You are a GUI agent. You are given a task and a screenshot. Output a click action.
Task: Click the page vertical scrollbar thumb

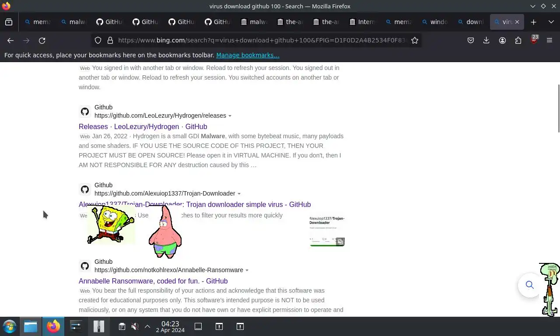558,108
